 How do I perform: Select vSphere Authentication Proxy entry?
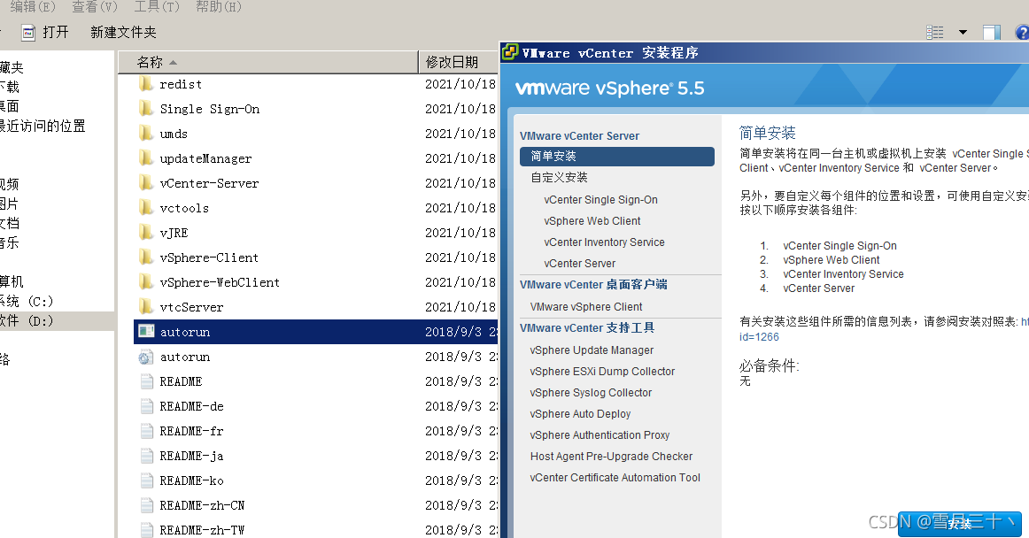pos(600,435)
